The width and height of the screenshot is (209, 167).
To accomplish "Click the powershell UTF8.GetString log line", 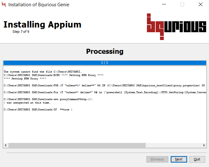I will point(105,93).
